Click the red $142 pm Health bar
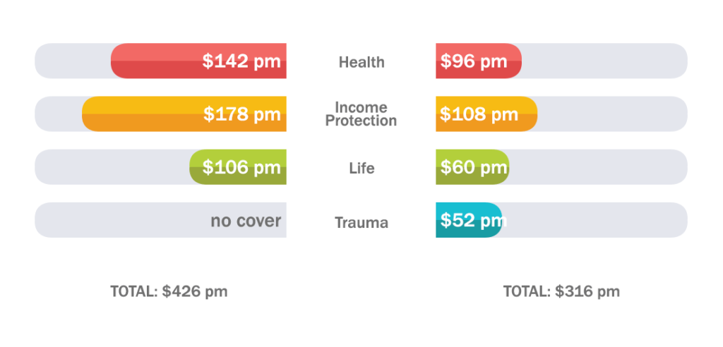Viewport: 723px width, 347px height. click(198, 61)
